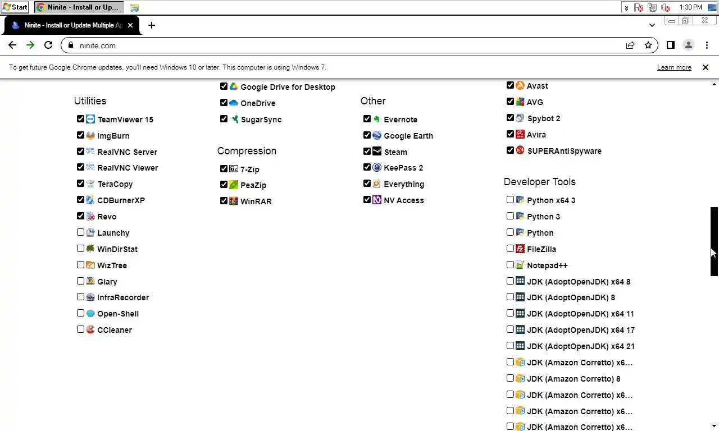Click the PeaZip icon

point(234,185)
